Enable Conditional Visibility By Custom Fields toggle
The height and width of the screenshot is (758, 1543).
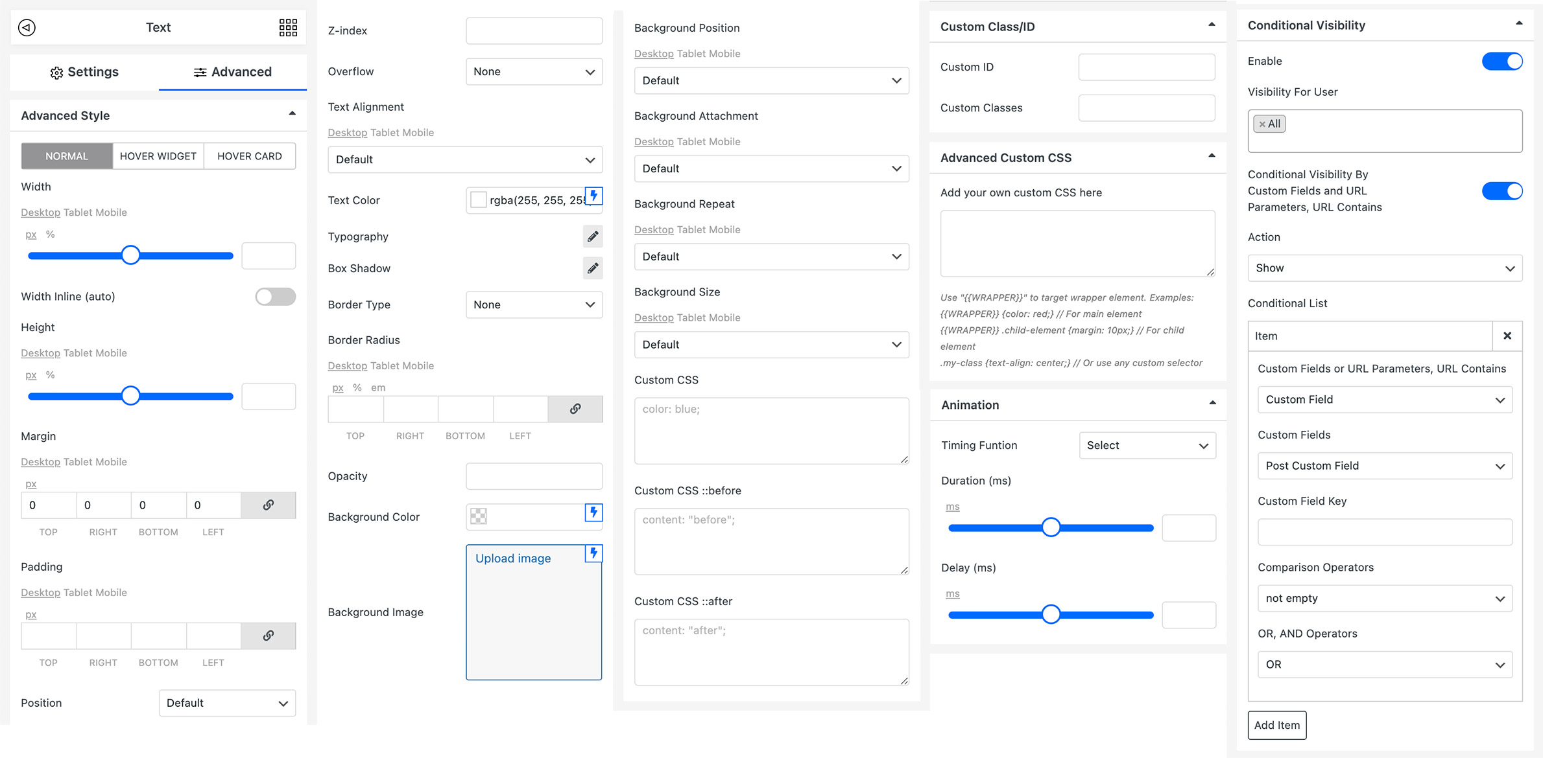click(1503, 190)
